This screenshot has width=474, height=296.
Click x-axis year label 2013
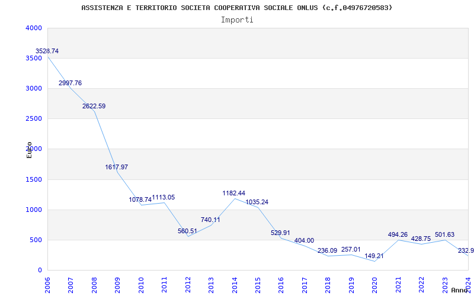pyautogui.click(x=211, y=285)
